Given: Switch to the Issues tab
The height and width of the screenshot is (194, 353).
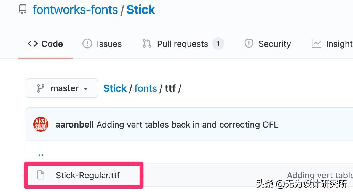Looking at the screenshot, I should pyautogui.click(x=109, y=44).
